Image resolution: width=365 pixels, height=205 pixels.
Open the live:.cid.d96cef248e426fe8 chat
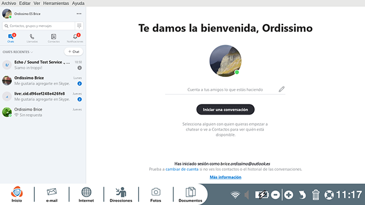pos(43,96)
